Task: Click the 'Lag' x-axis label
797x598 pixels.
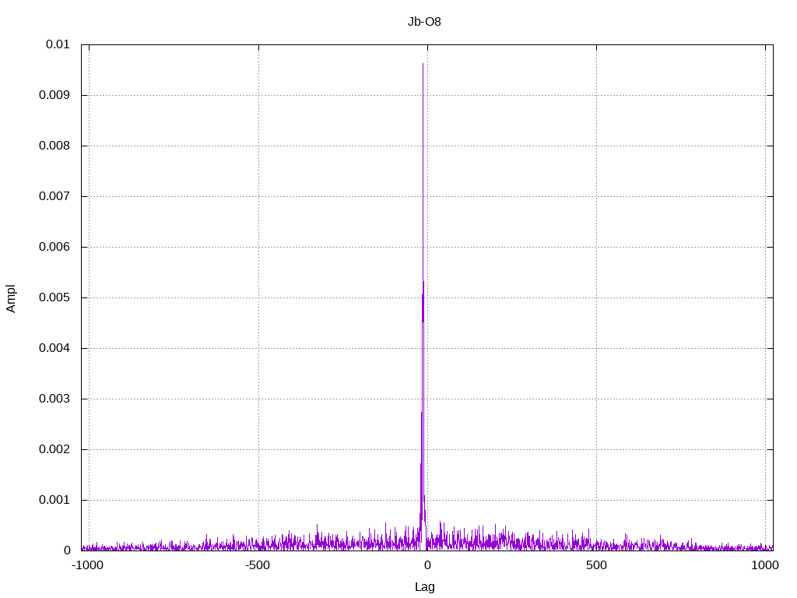Action: [x=424, y=587]
